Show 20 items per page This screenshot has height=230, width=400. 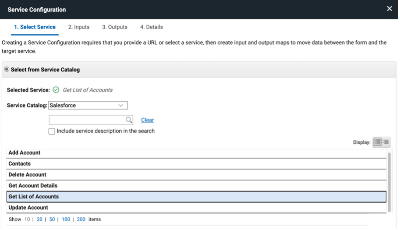(x=39, y=219)
